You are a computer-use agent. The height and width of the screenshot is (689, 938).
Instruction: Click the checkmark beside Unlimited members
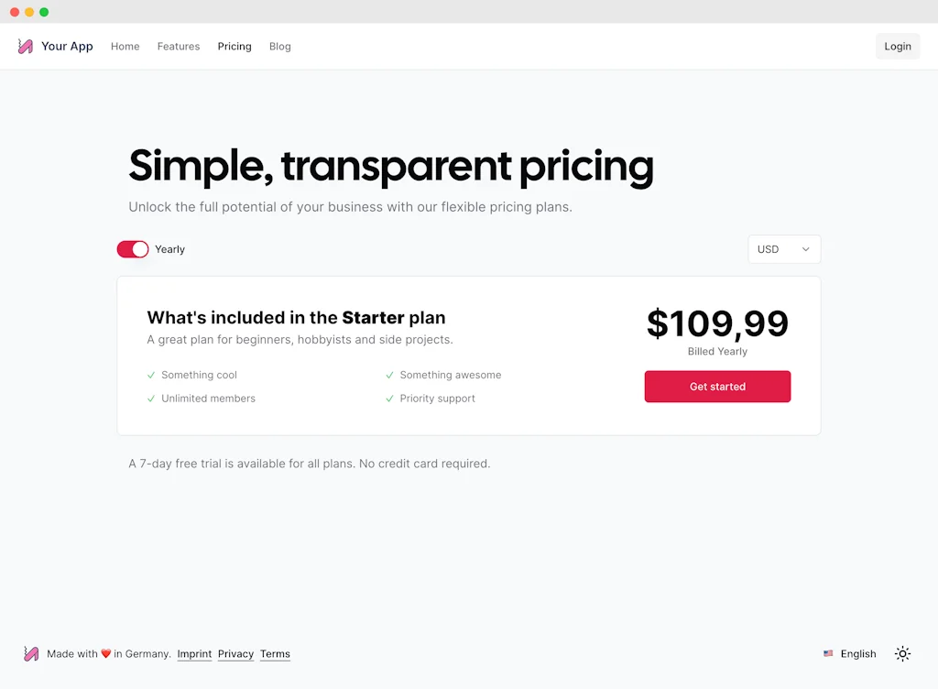point(152,399)
